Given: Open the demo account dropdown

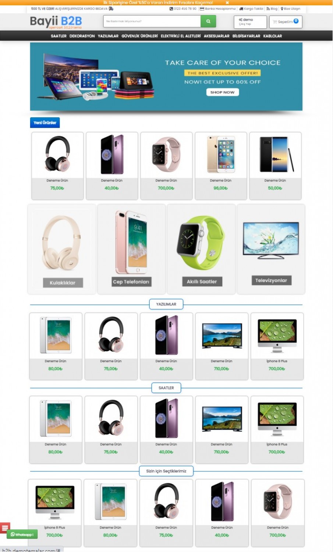Looking at the screenshot, I should 250,22.
